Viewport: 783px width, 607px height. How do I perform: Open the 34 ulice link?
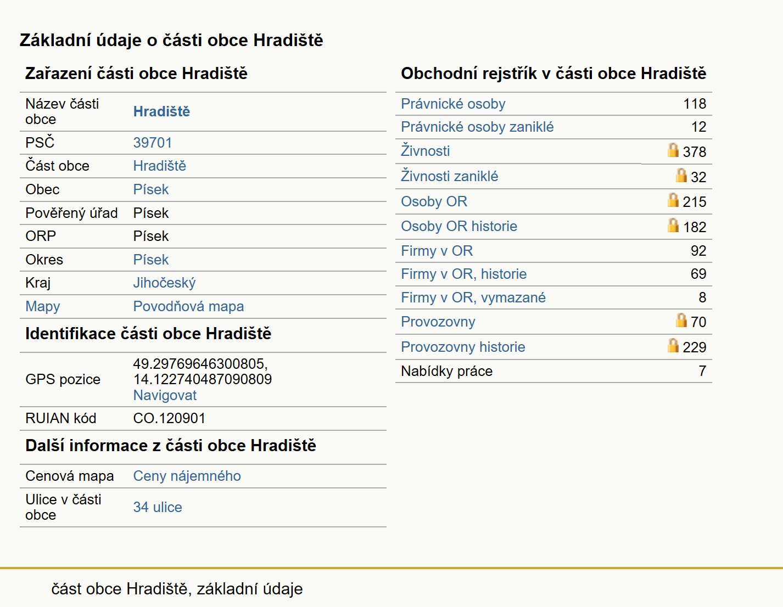tap(158, 507)
